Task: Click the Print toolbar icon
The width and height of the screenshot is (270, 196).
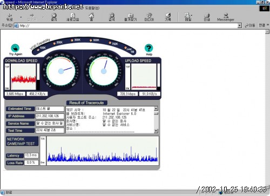Action: (207, 17)
